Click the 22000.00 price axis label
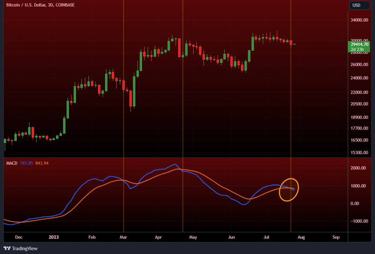The width and height of the screenshot is (375, 254). [359, 92]
